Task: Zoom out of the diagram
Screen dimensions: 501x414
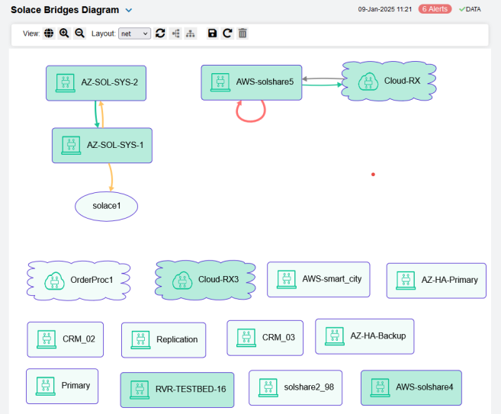Action: pos(79,34)
